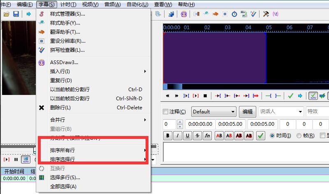Image resolution: width=329 pixels, height=194 pixels.
Task: Click the blue go-to-selection arrow under waveform
Action: 300,96
